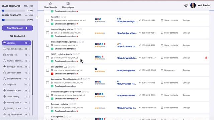Open Raymont Logistics star rating

tap(100, 108)
